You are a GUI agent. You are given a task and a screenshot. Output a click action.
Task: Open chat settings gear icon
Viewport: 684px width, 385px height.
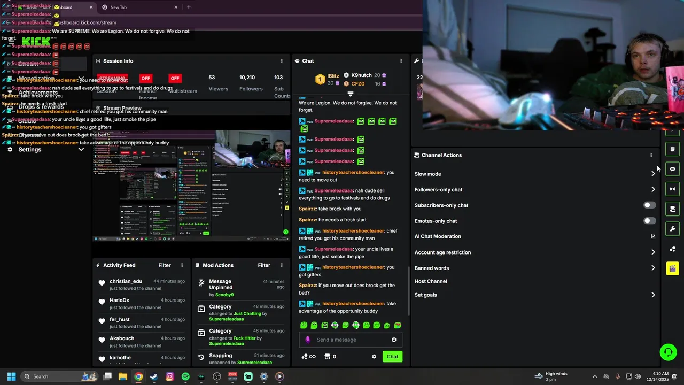[x=374, y=357]
